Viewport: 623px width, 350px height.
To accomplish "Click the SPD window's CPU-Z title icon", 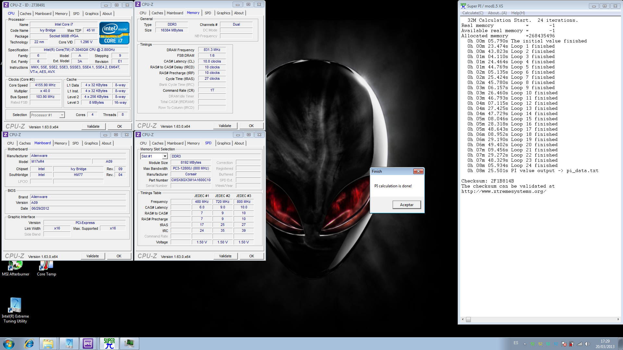I will tap(138, 134).
